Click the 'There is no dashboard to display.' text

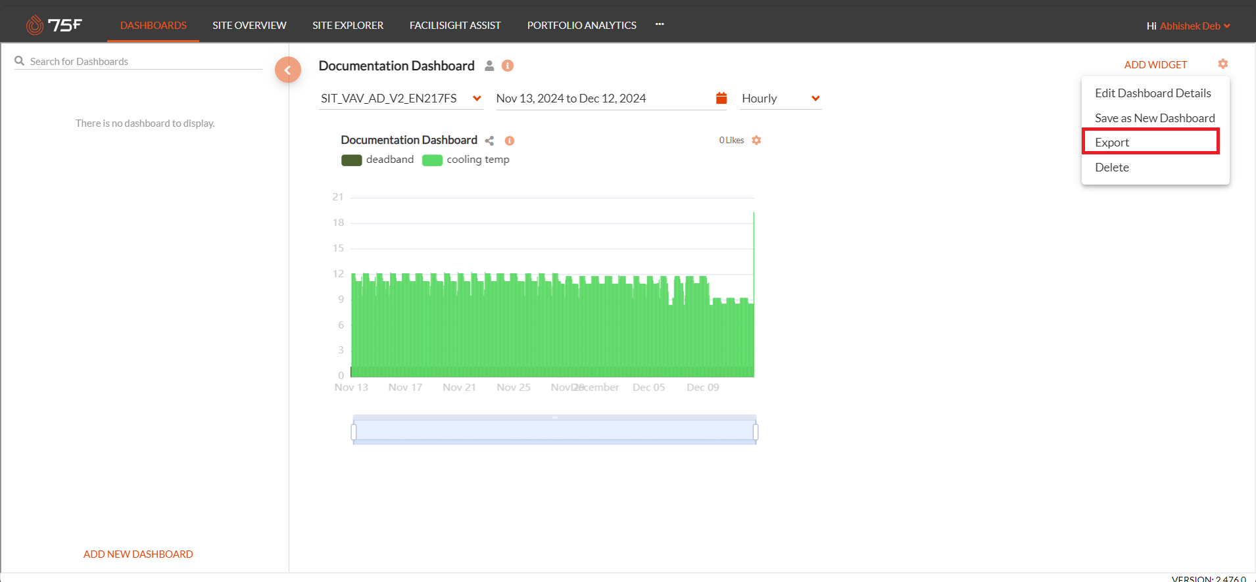click(145, 123)
